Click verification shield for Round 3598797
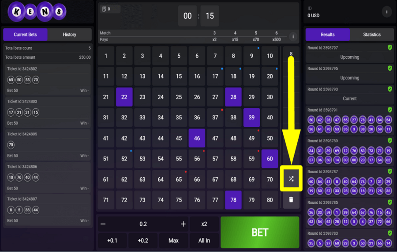This screenshot has width=397, height=252. (x=390, y=48)
